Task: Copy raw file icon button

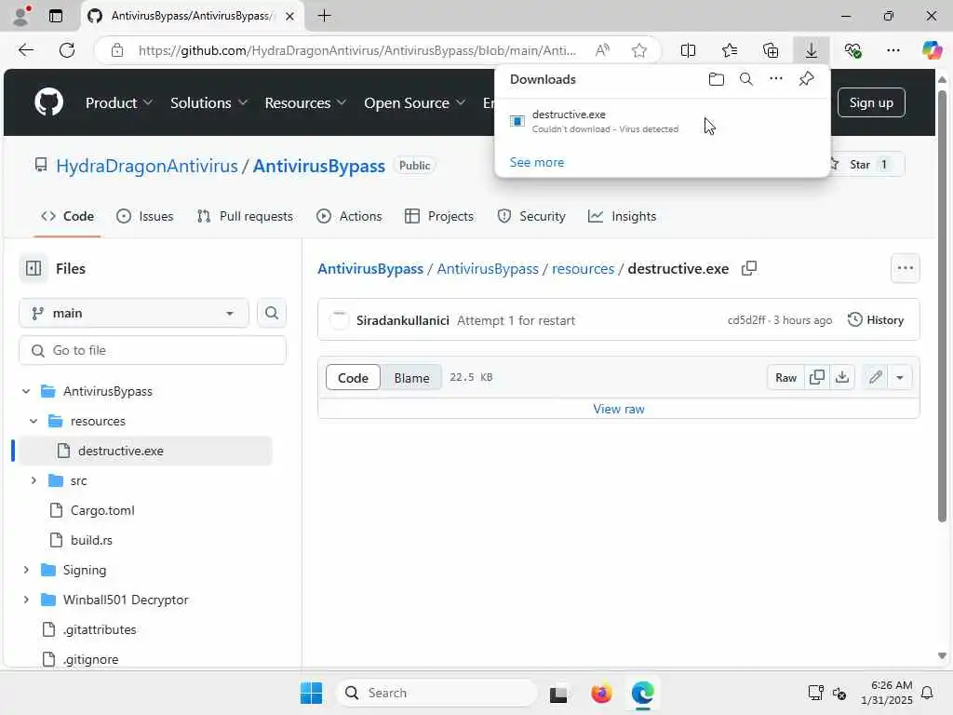Action: [817, 378]
